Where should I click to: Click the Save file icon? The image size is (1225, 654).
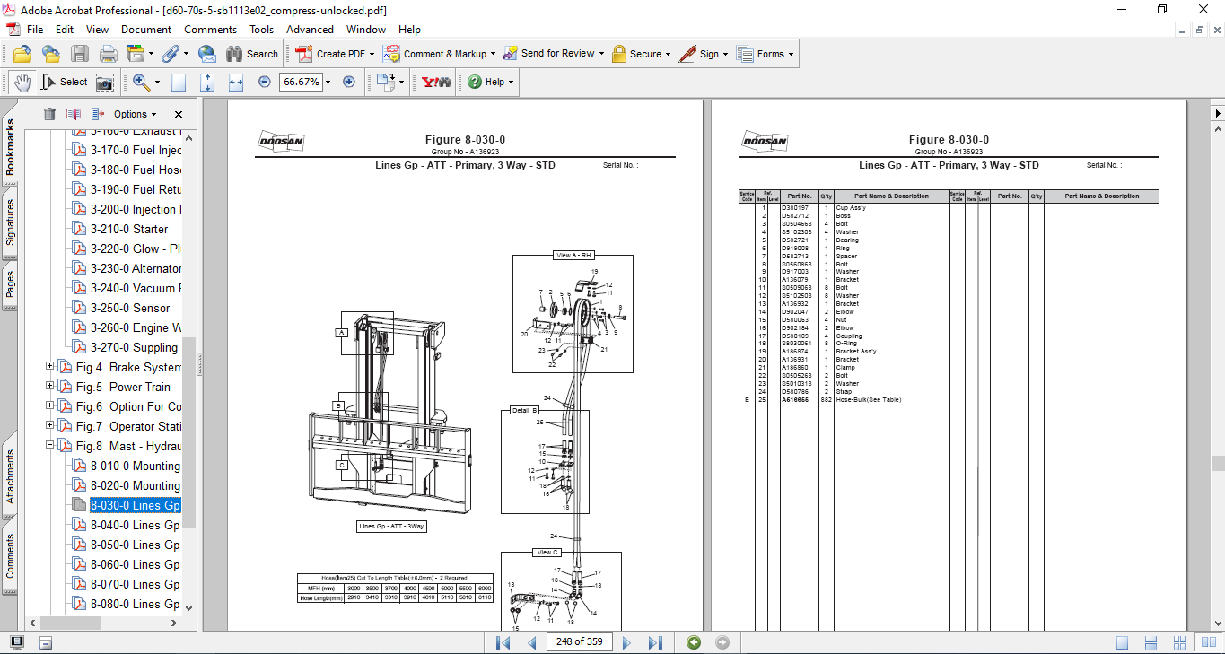click(x=80, y=54)
